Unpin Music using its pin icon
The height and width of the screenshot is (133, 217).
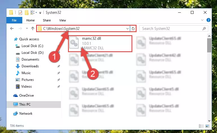click(x=58, y=73)
